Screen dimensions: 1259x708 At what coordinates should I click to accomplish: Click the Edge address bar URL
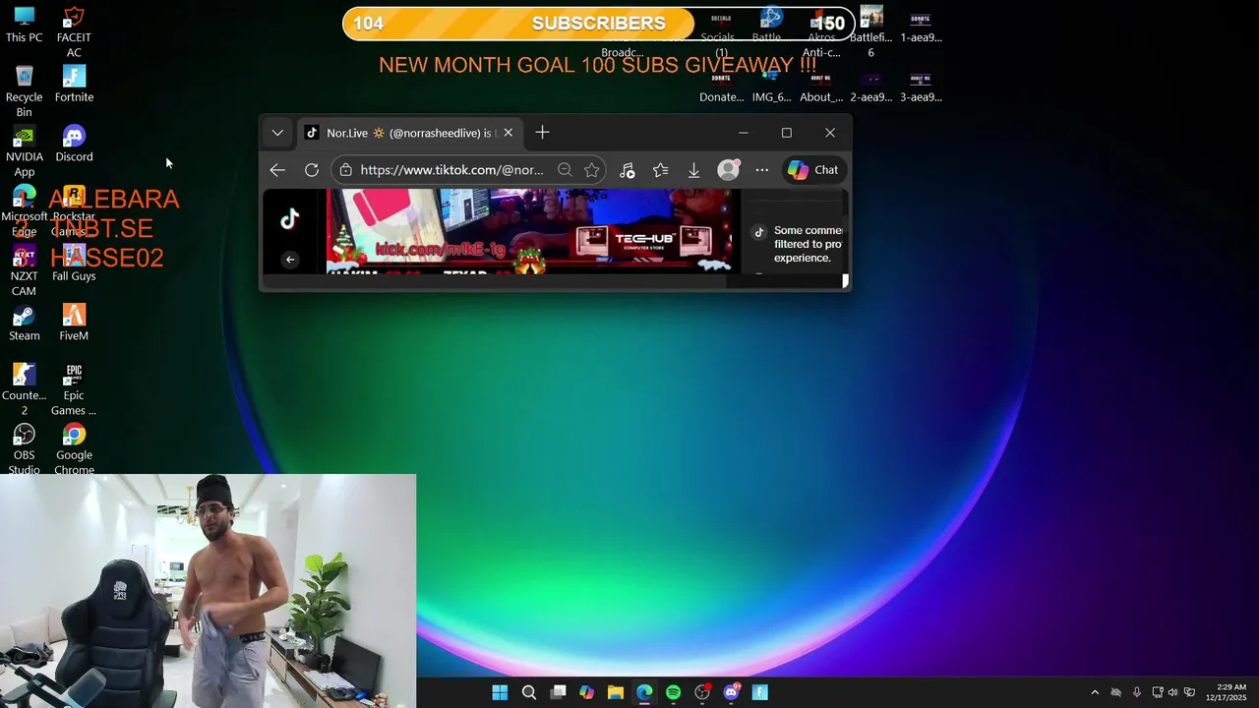coord(451,170)
